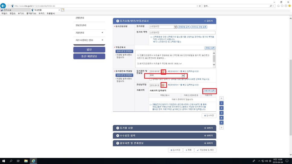Jump to section 4 using side navigator
292x164 pixels.
click(222, 118)
